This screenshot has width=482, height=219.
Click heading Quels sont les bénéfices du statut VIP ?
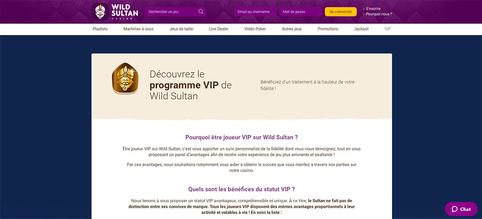[x=242, y=189]
